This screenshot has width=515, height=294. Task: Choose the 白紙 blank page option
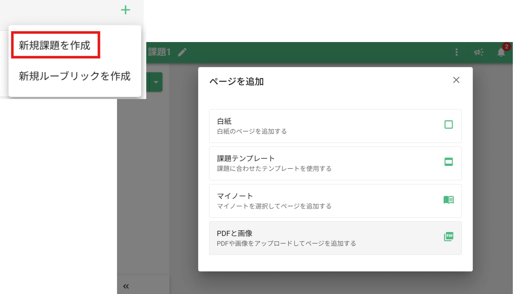[335, 126]
